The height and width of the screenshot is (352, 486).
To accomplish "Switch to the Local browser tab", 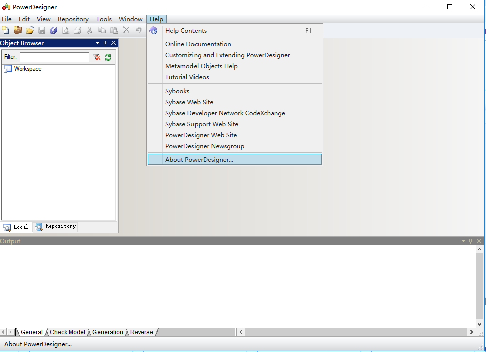I will (16, 227).
